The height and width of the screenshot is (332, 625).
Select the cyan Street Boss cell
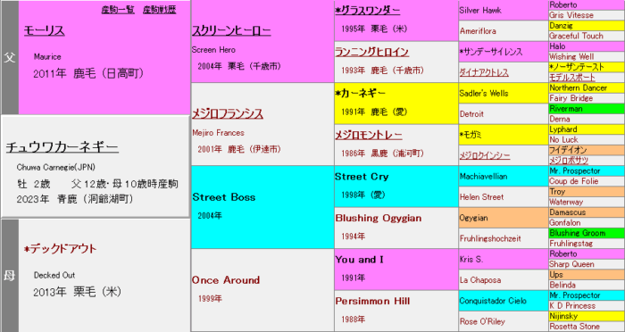coord(262,207)
